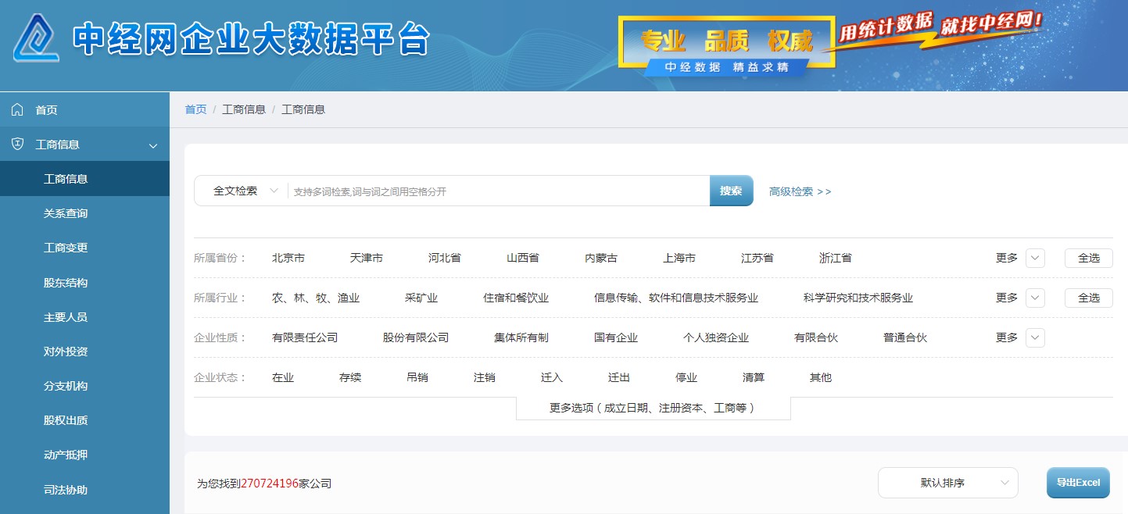
Task: Filter status by 在业
Action: (283, 377)
